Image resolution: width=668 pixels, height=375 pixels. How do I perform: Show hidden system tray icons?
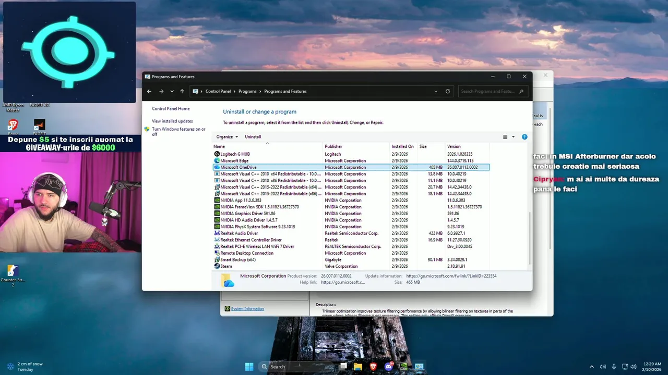tap(591, 367)
